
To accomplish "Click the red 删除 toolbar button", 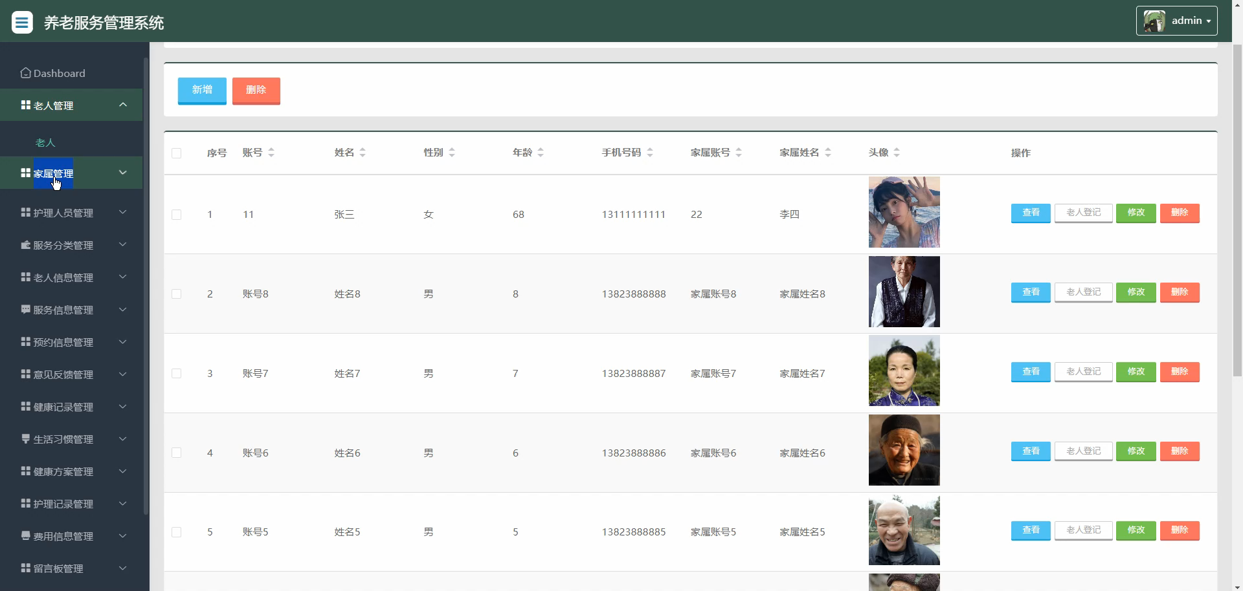I will 256,90.
